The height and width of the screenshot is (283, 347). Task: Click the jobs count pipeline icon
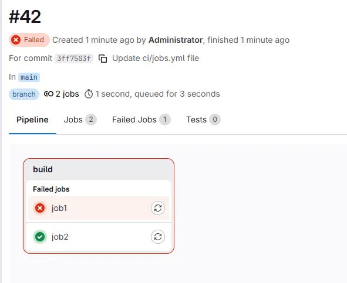point(49,94)
